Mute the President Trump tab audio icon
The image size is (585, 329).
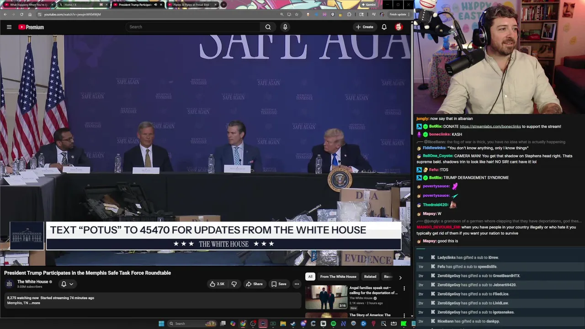click(x=155, y=5)
